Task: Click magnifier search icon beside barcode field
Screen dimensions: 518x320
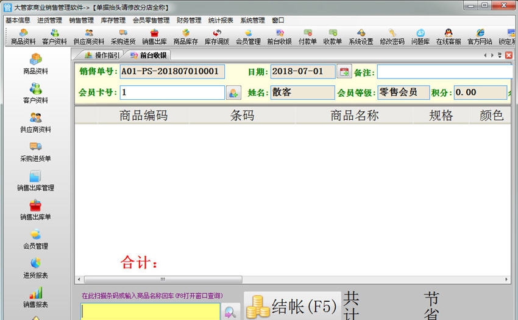Action: pyautogui.click(x=230, y=311)
